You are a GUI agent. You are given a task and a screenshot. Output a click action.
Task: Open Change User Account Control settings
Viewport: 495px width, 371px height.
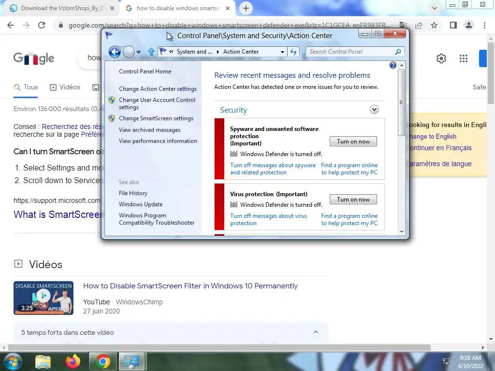[157, 103]
